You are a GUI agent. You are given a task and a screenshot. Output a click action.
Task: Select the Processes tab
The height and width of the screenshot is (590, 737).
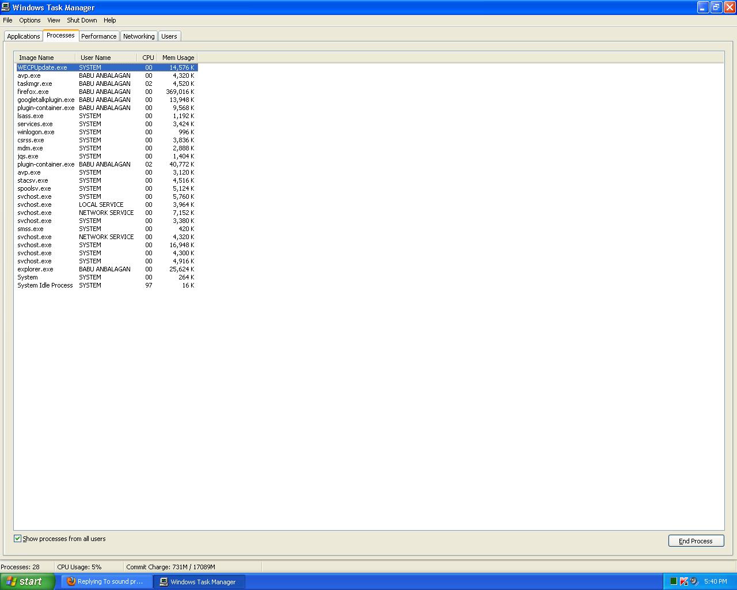(x=60, y=36)
